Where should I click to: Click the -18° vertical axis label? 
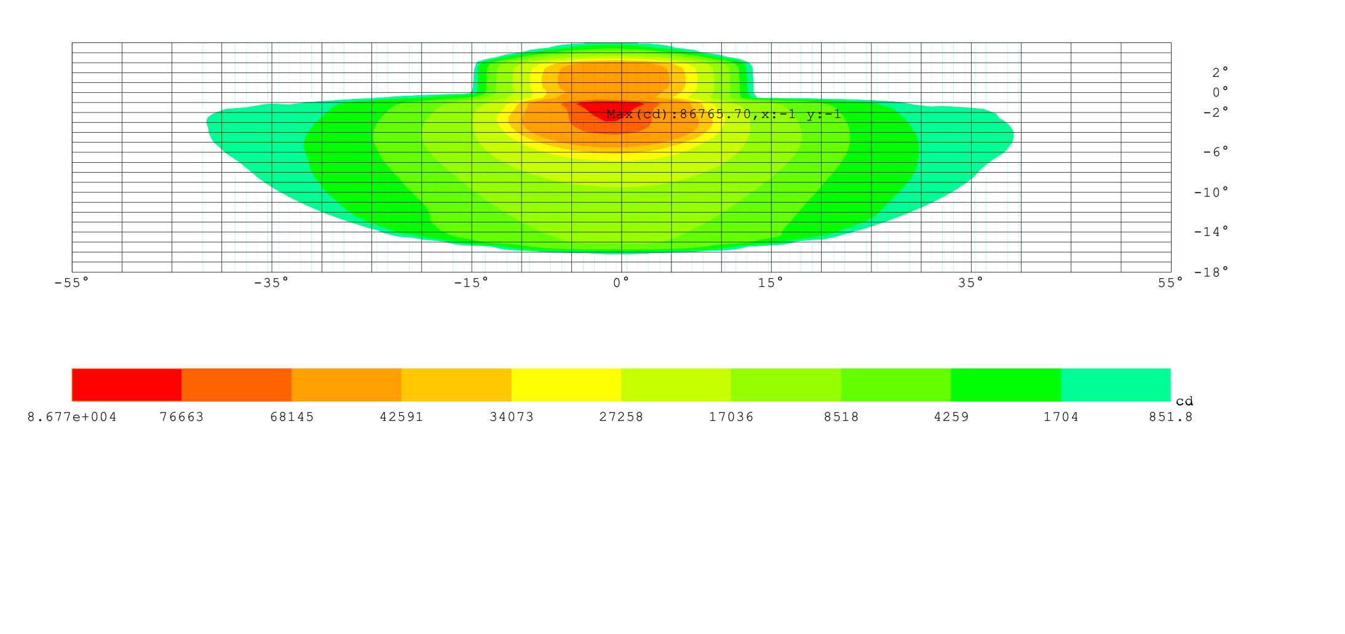pyautogui.click(x=1212, y=272)
